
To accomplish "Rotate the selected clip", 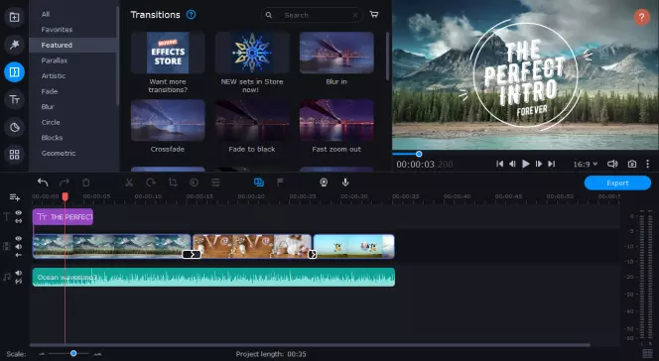I will 151,182.
